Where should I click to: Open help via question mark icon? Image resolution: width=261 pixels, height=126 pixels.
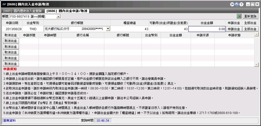click(241, 4)
